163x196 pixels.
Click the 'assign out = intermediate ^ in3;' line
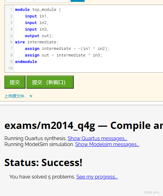[63, 55]
